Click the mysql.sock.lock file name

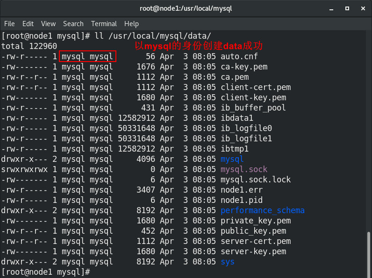coord(256,180)
